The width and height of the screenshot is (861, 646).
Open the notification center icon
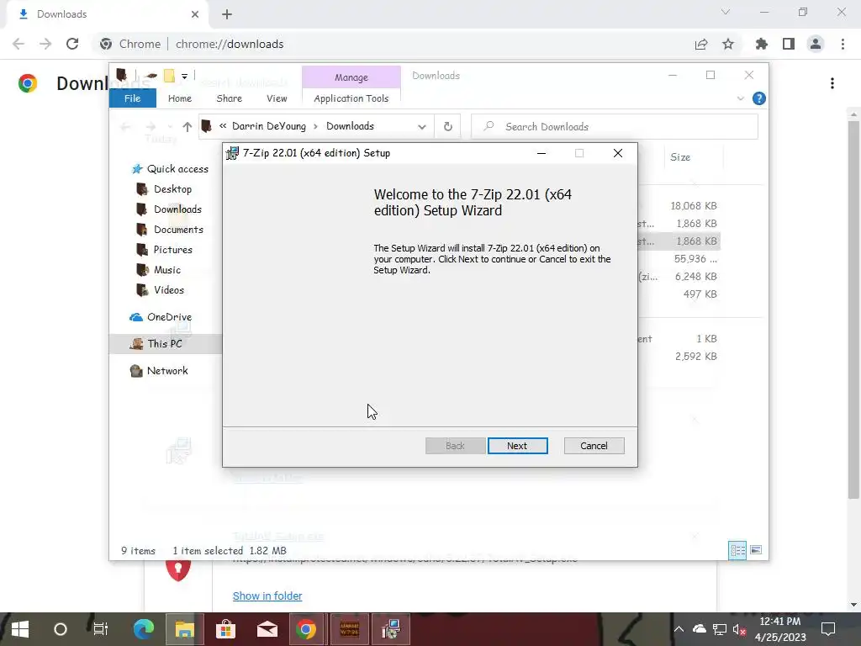(x=827, y=629)
